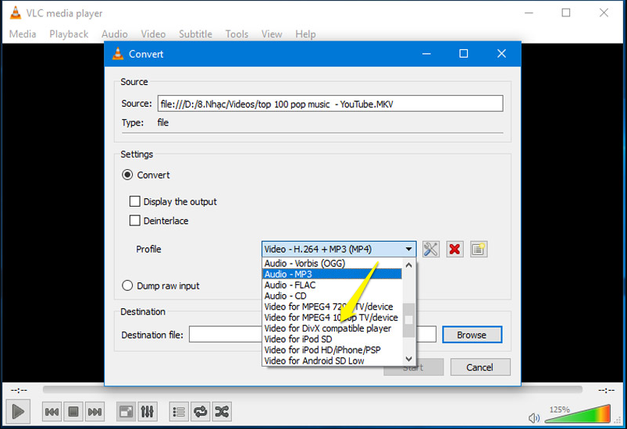Choose Video for iPod SD profile
The height and width of the screenshot is (429, 627).
[x=333, y=339]
